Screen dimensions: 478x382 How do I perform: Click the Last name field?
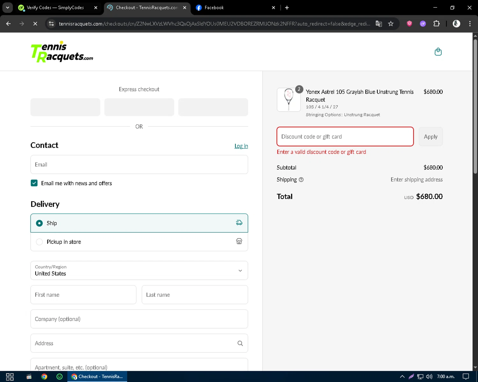coord(195,295)
